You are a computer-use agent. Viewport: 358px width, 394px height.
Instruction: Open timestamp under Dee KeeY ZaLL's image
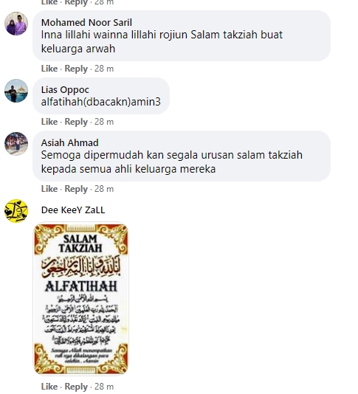click(x=104, y=387)
